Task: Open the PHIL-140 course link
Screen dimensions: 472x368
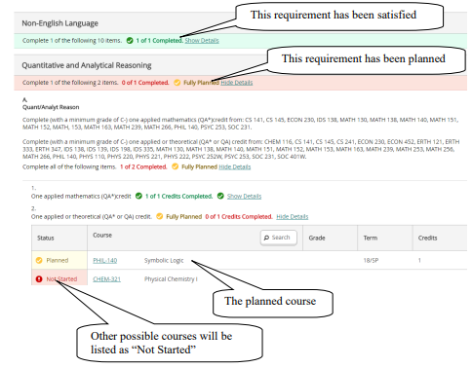Action: pyautogui.click(x=105, y=261)
